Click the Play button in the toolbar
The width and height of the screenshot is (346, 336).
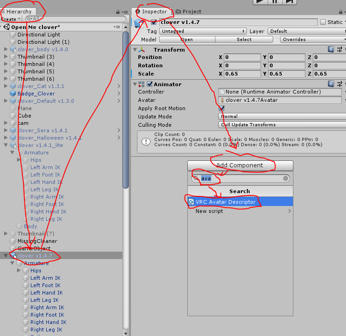click(260, 2)
